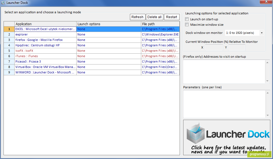Toggle Maximize window size checkbox
This screenshot has height=159, width=273.
[x=187, y=25]
